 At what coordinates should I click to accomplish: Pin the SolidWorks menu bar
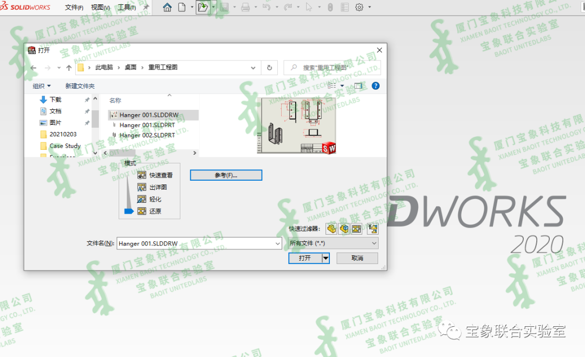(146, 7)
